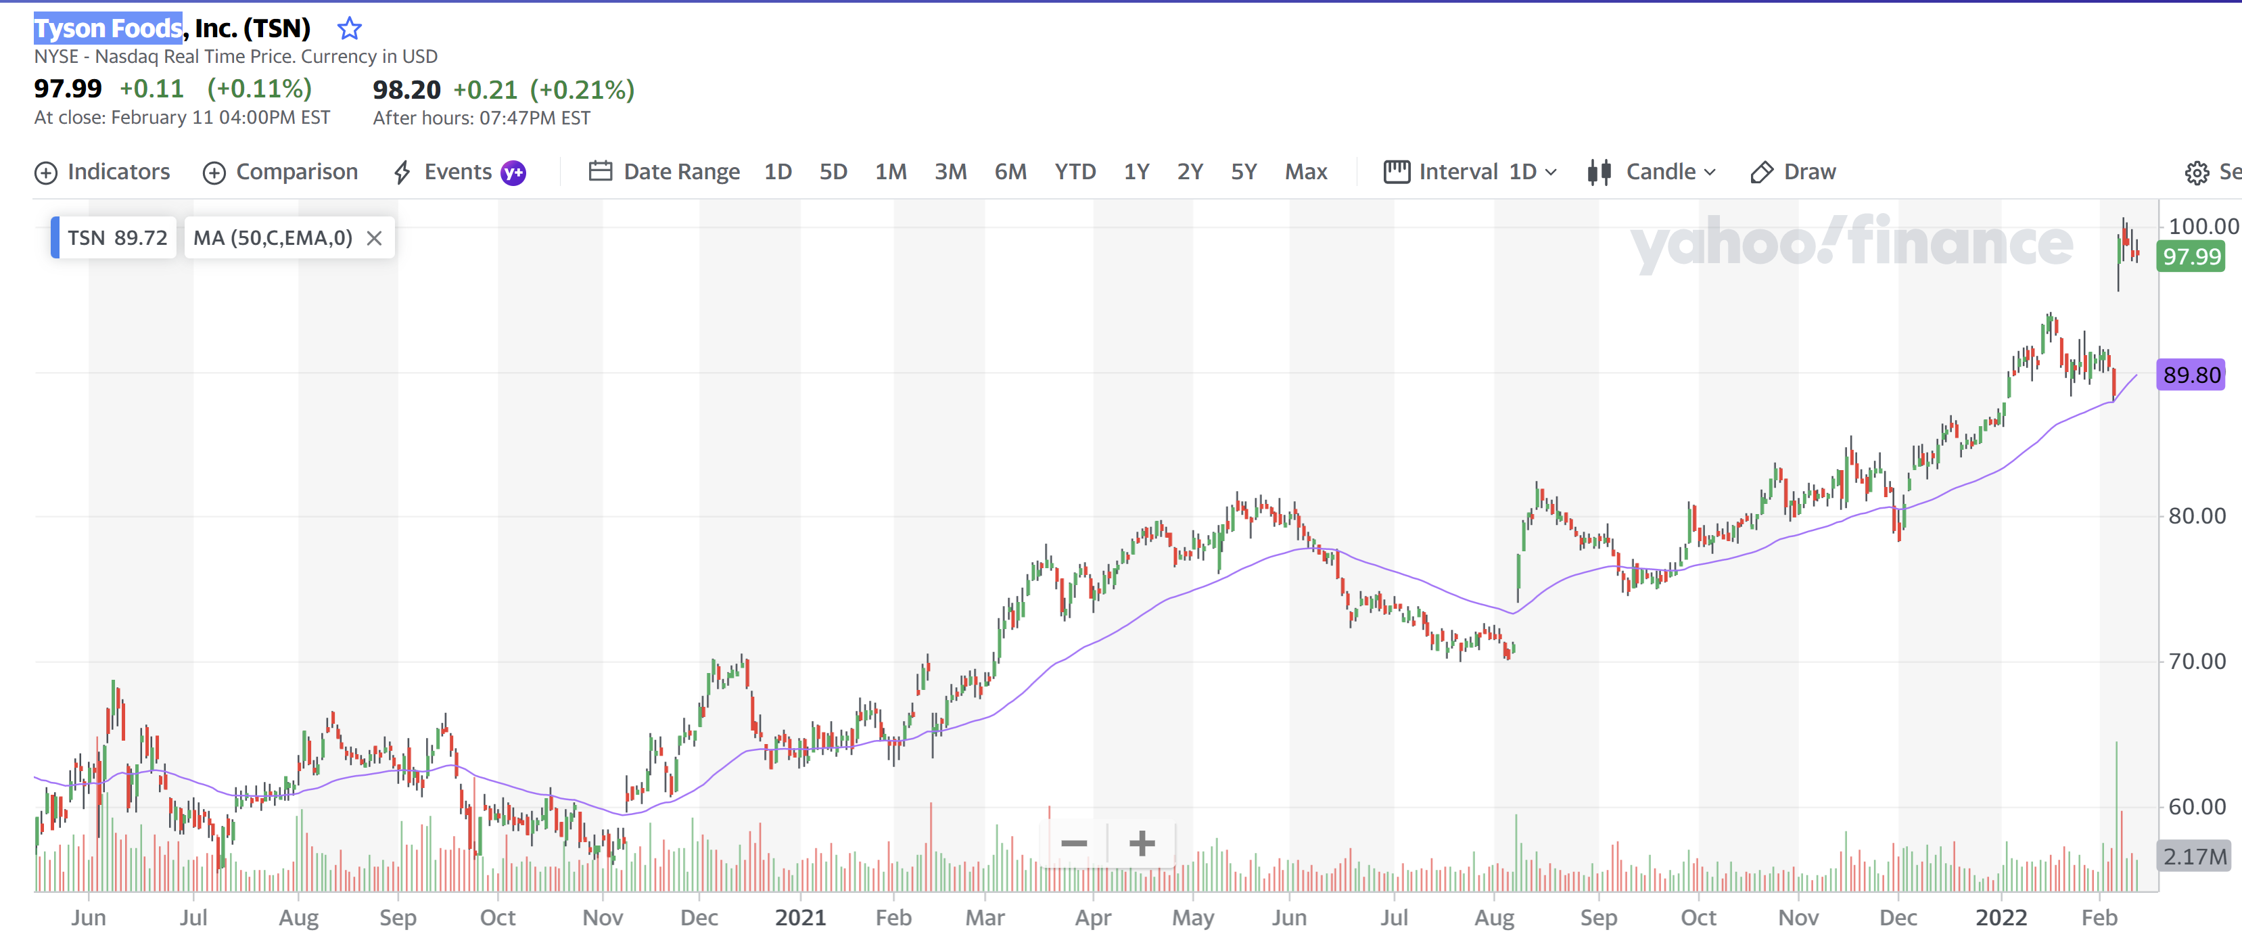Image resolution: width=2242 pixels, height=949 pixels.
Task: Zoom in chart with plus button
Action: click(x=1141, y=843)
